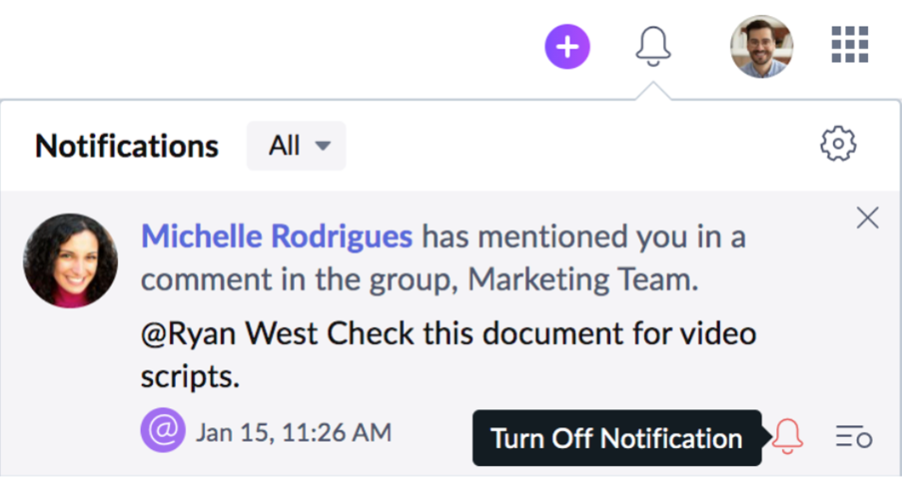This screenshot has width=902, height=485.
Task: Click the Turn Off Notification tooltip
Action: (616, 438)
